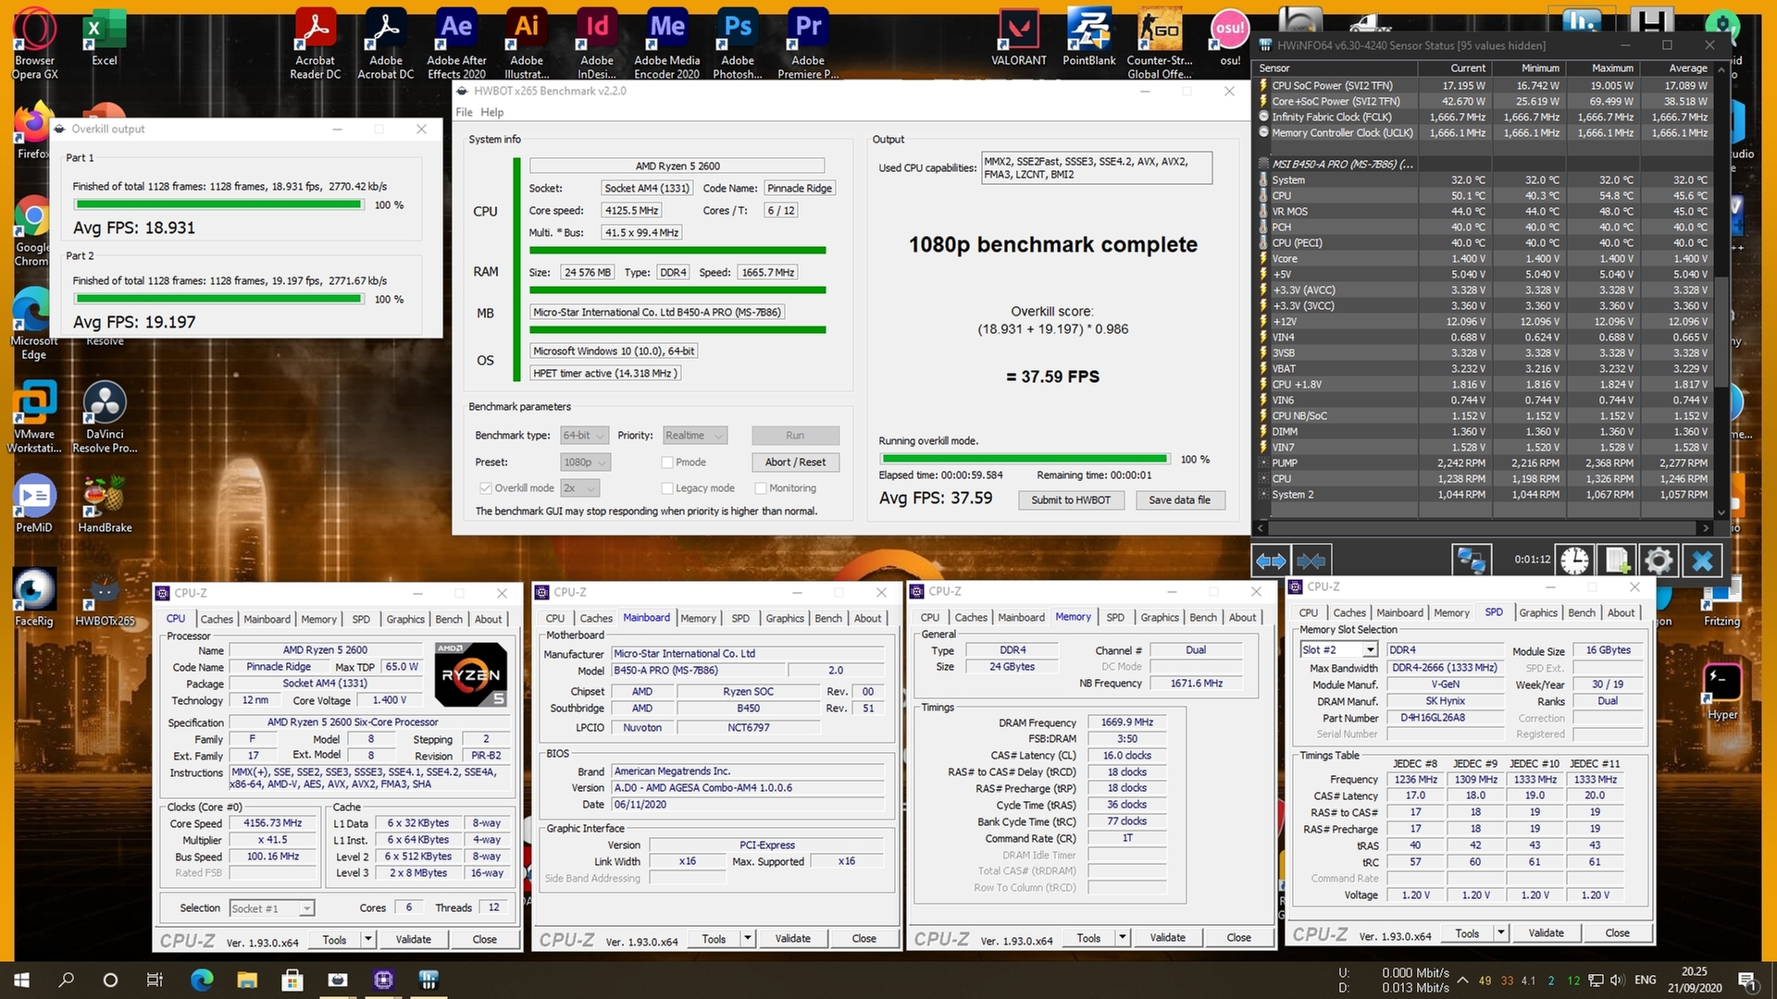Enable the Pmode checkbox

click(x=667, y=462)
